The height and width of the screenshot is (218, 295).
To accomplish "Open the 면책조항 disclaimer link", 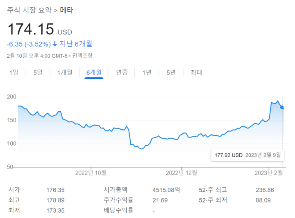I will tap(82, 56).
